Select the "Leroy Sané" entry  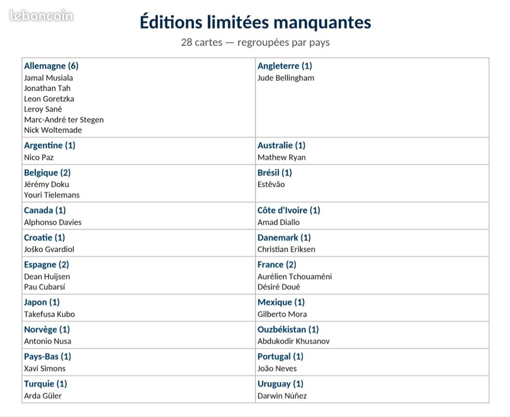coord(43,109)
